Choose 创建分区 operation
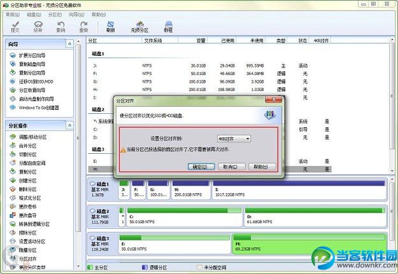Screen dimensions: 398x274 pos(23,181)
